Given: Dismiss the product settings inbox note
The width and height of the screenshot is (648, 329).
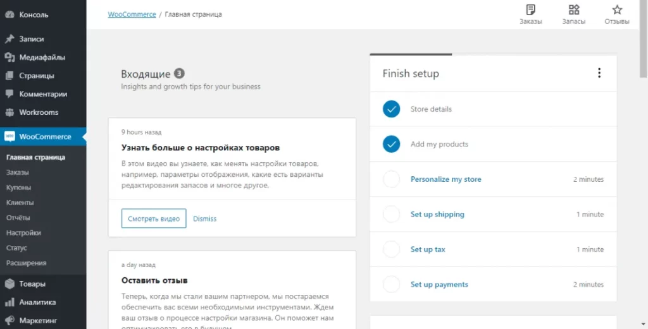Looking at the screenshot, I should [x=204, y=218].
